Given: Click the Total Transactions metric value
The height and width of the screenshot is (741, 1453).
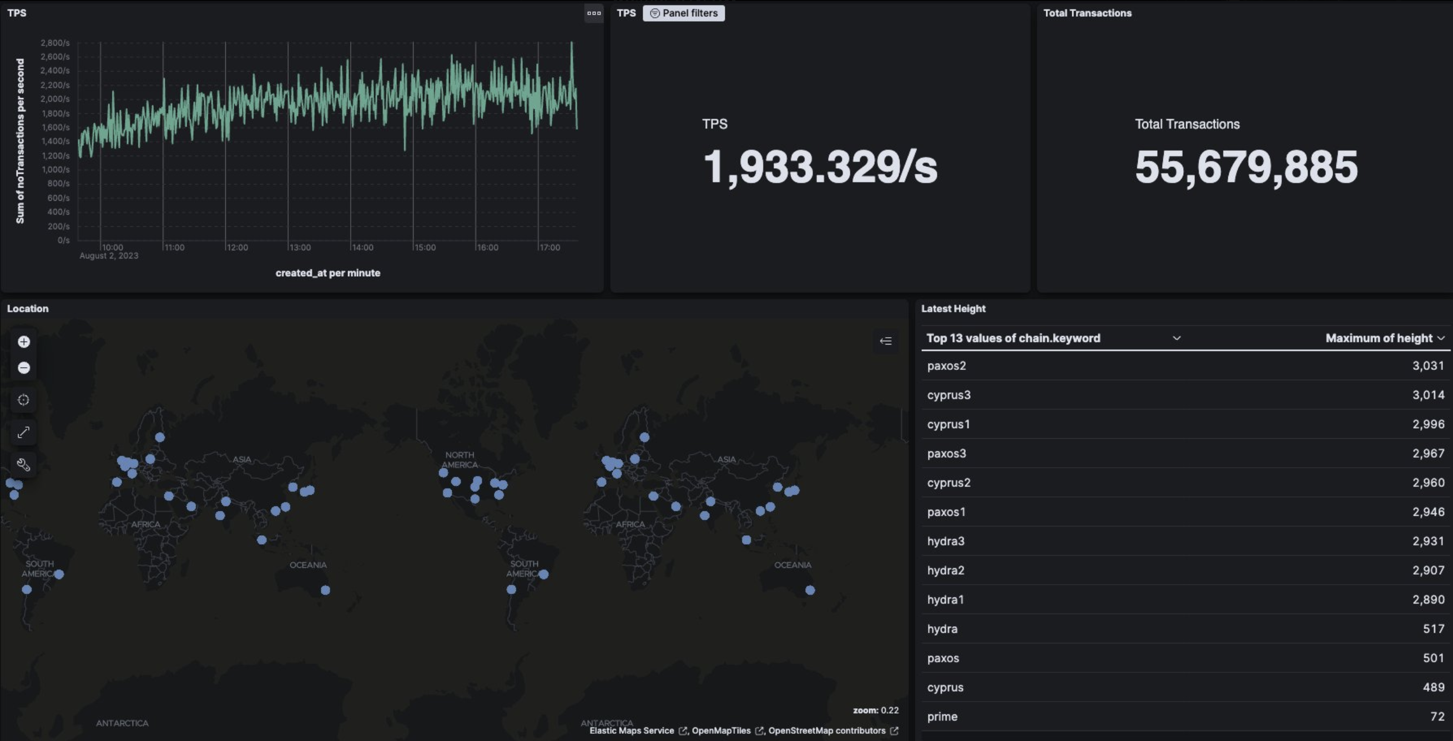Looking at the screenshot, I should pyautogui.click(x=1245, y=168).
